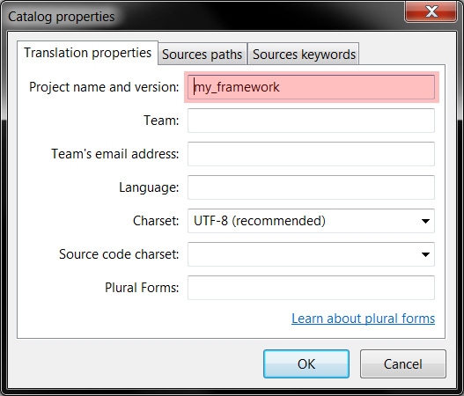Screen dimensions: 464x396
Task: Click inside the Source code charset combo box
Action: (311, 254)
